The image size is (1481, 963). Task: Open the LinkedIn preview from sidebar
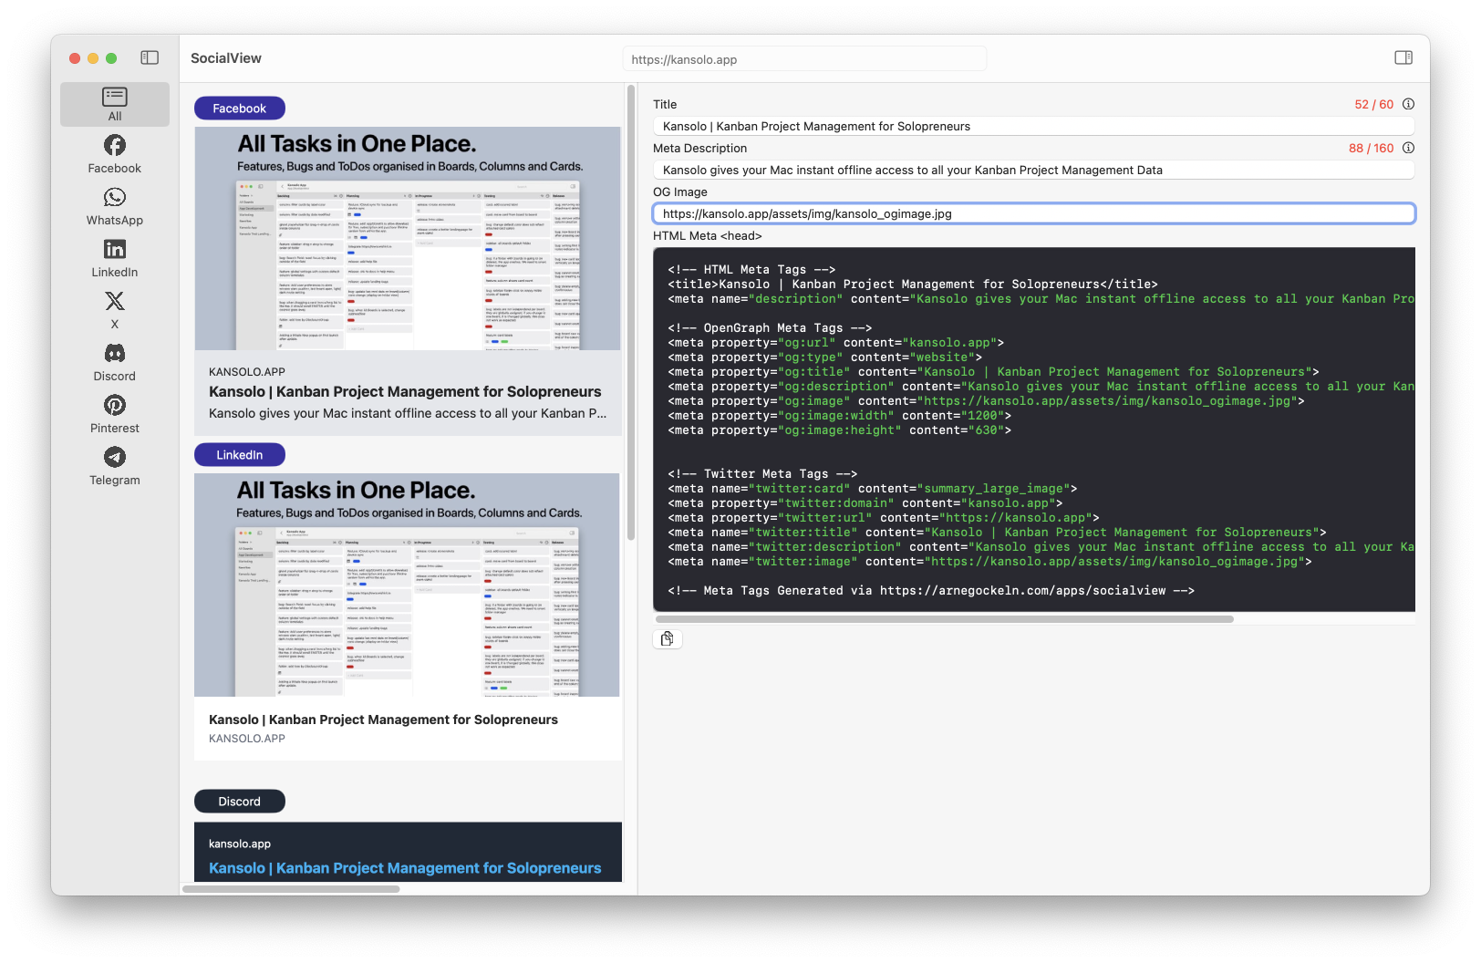tap(115, 259)
